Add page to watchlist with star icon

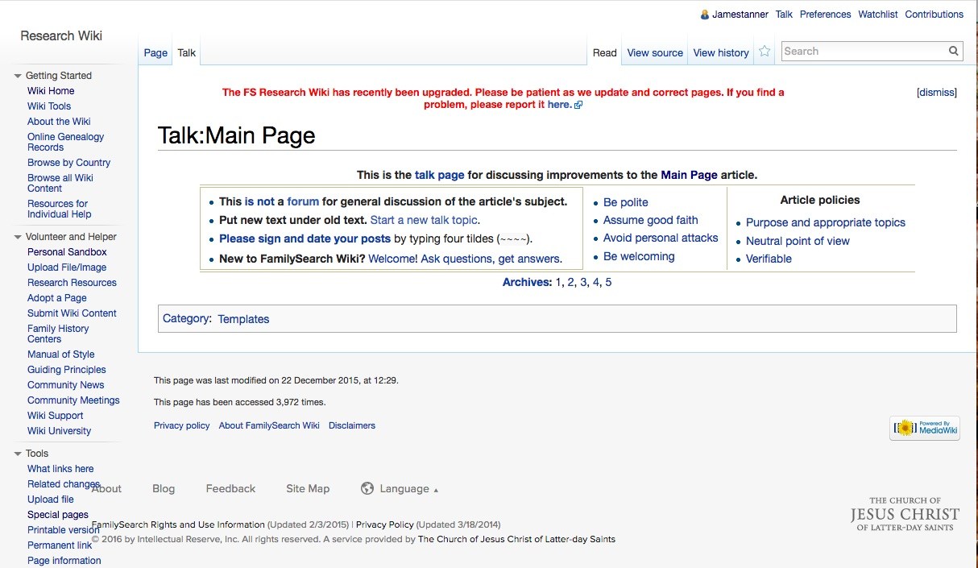tap(765, 52)
